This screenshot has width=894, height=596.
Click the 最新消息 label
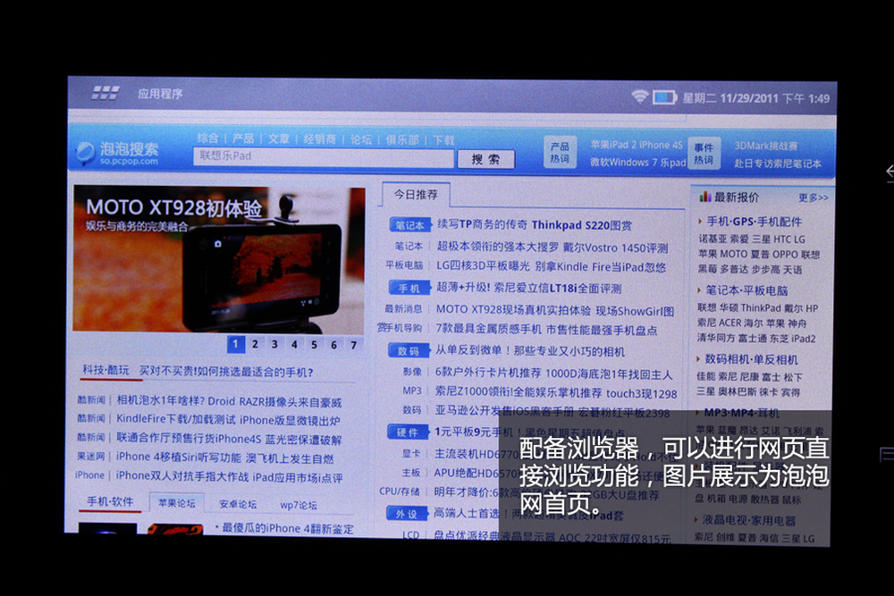point(404,309)
